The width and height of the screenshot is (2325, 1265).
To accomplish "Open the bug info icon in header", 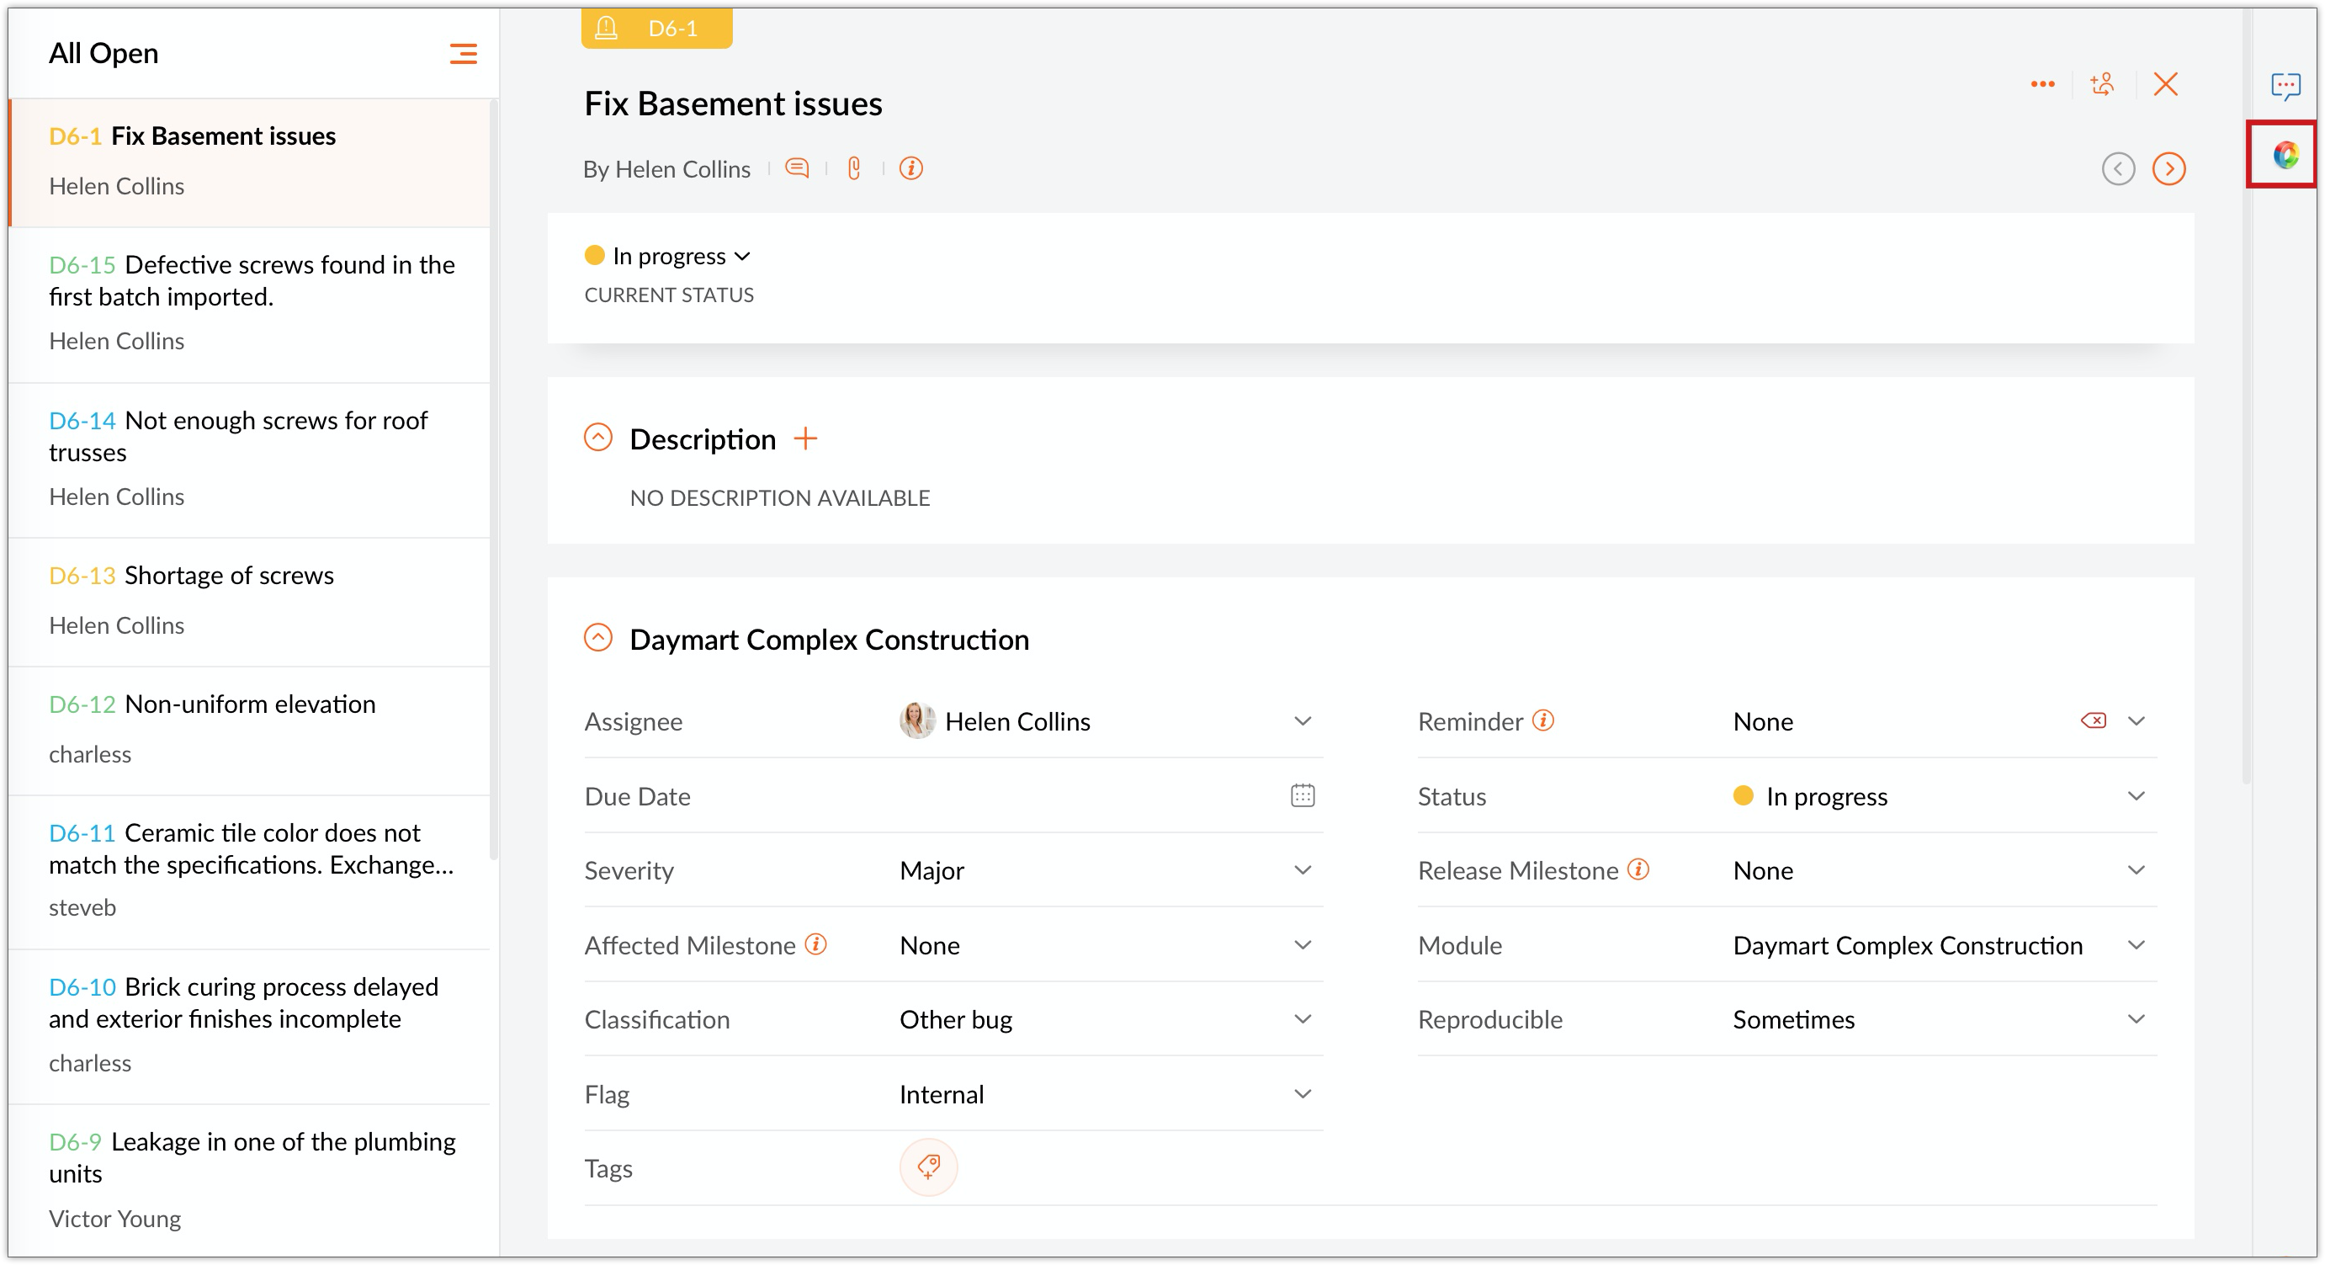I will tap(910, 168).
